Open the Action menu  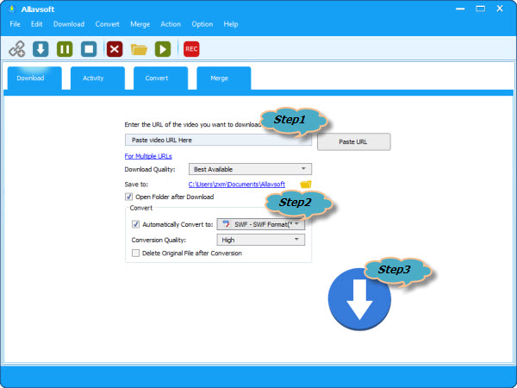[171, 24]
